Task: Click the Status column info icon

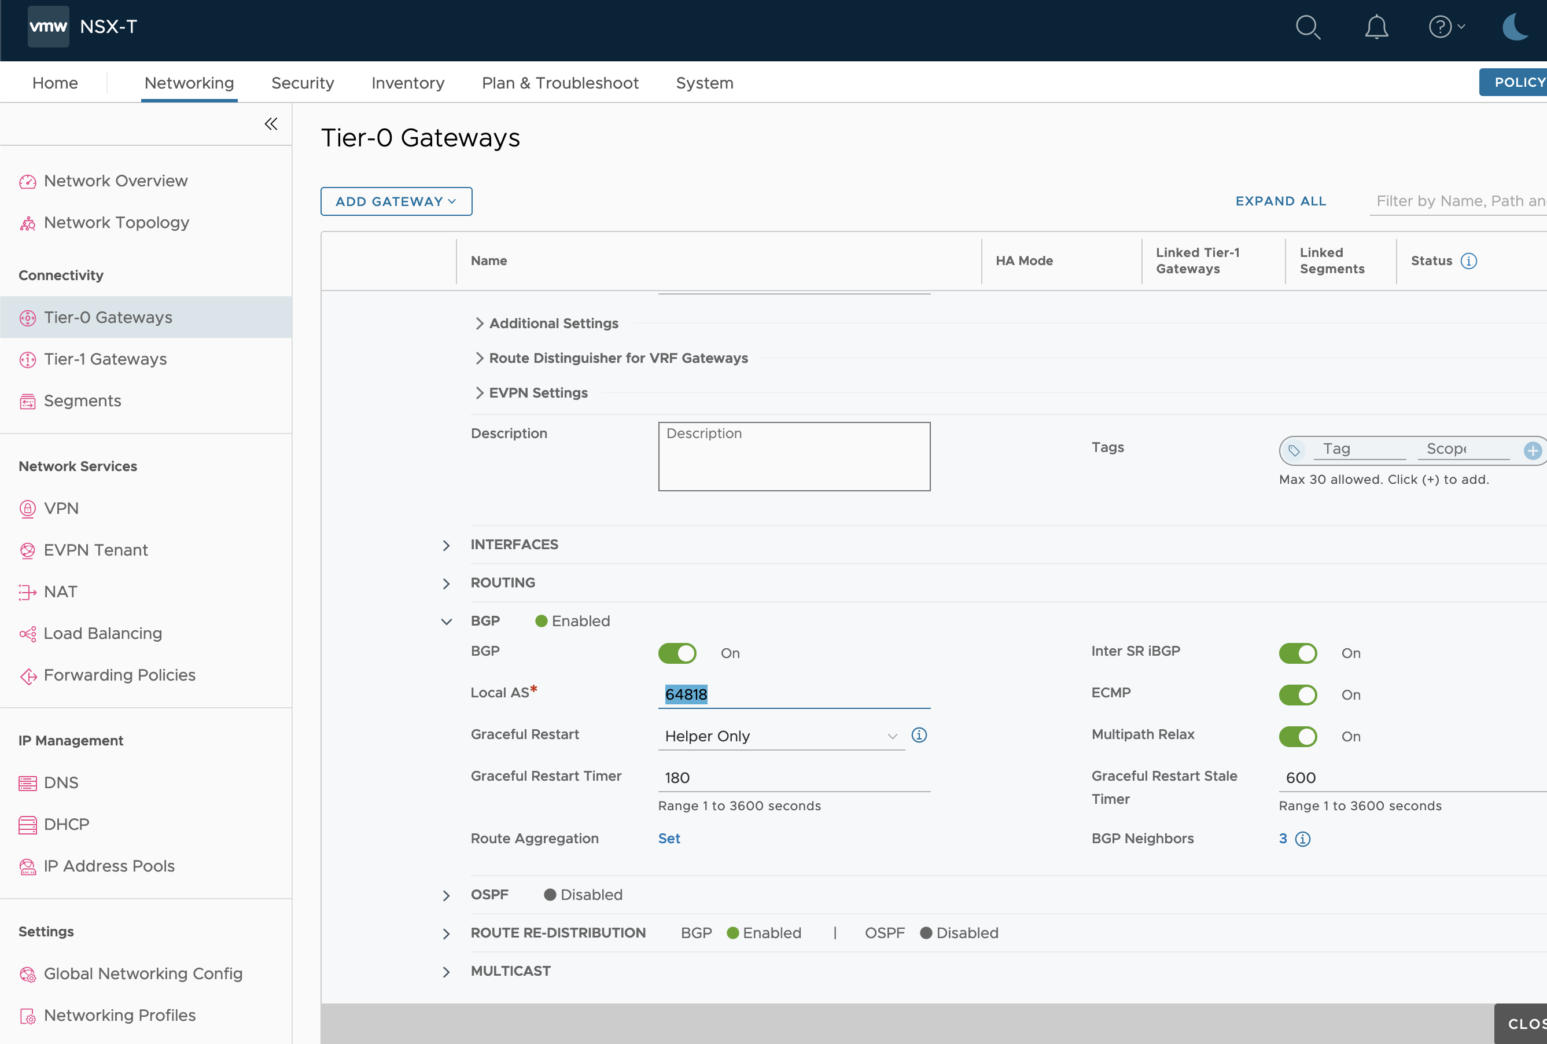Action: click(x=1468, y=261)
